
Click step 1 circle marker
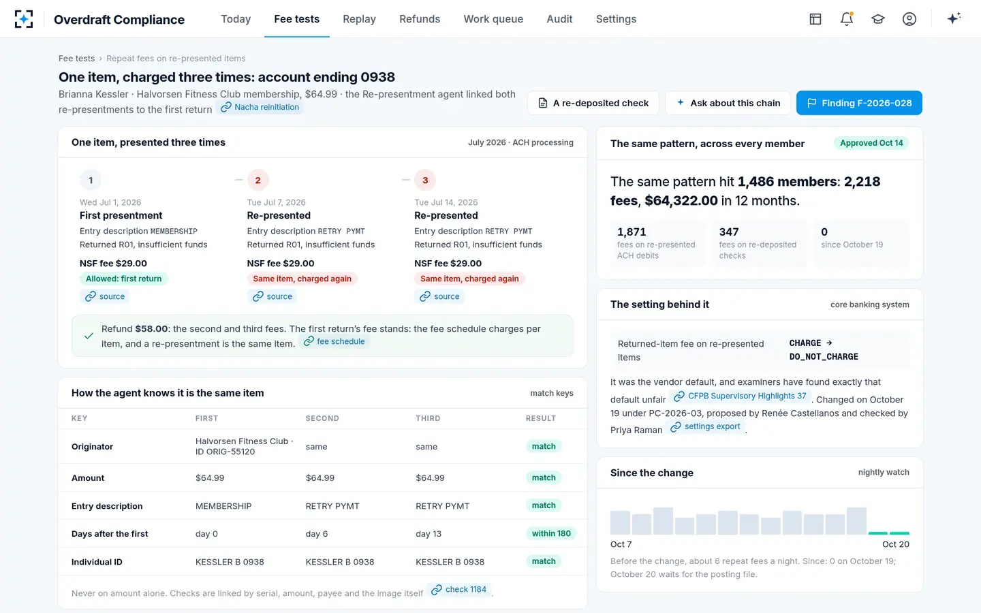tap(91, 180)
